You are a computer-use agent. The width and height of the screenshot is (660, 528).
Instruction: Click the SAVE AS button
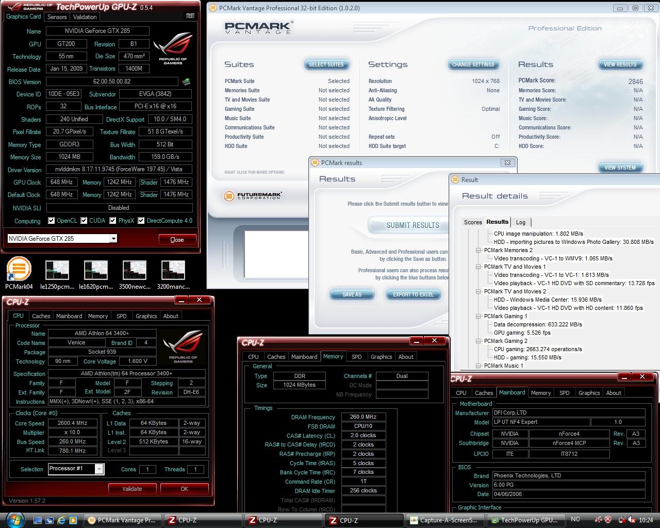[352, 294]
